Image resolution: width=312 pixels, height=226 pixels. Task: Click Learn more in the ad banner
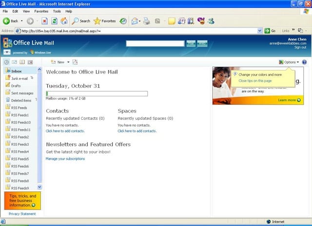pyautogui.click(x=289, y=100)
